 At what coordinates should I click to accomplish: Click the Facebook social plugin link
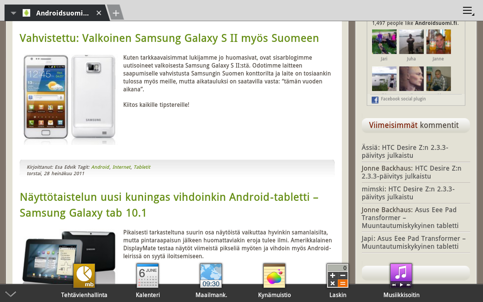tap(403, 99)
